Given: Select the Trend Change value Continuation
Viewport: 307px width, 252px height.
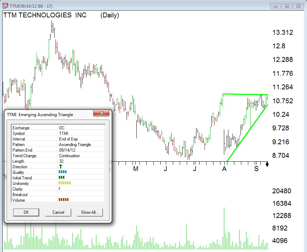Looking at the screenshot, I should [70, 156].
